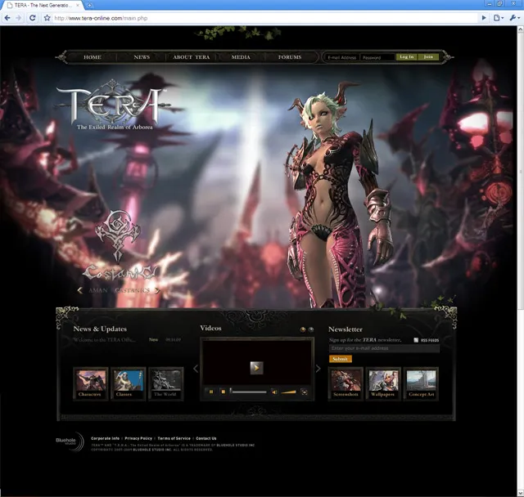This screenshot has width=524, height=497.
Task: Open the Concept Art thumbnail
Action: click(x=421, y=383)
